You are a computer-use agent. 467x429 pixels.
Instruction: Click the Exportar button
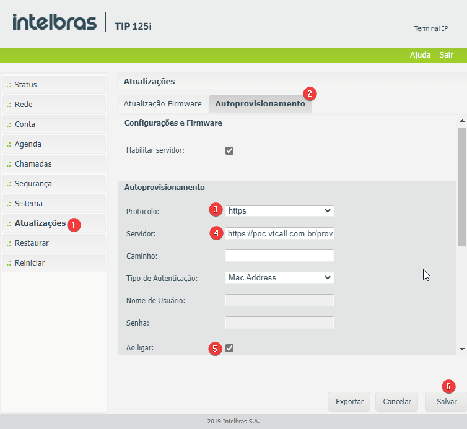349,402
